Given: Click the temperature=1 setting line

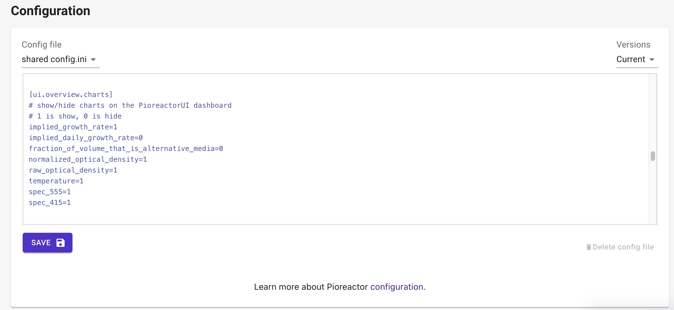Looking at the screenshot, I should [x=56, y=181].
